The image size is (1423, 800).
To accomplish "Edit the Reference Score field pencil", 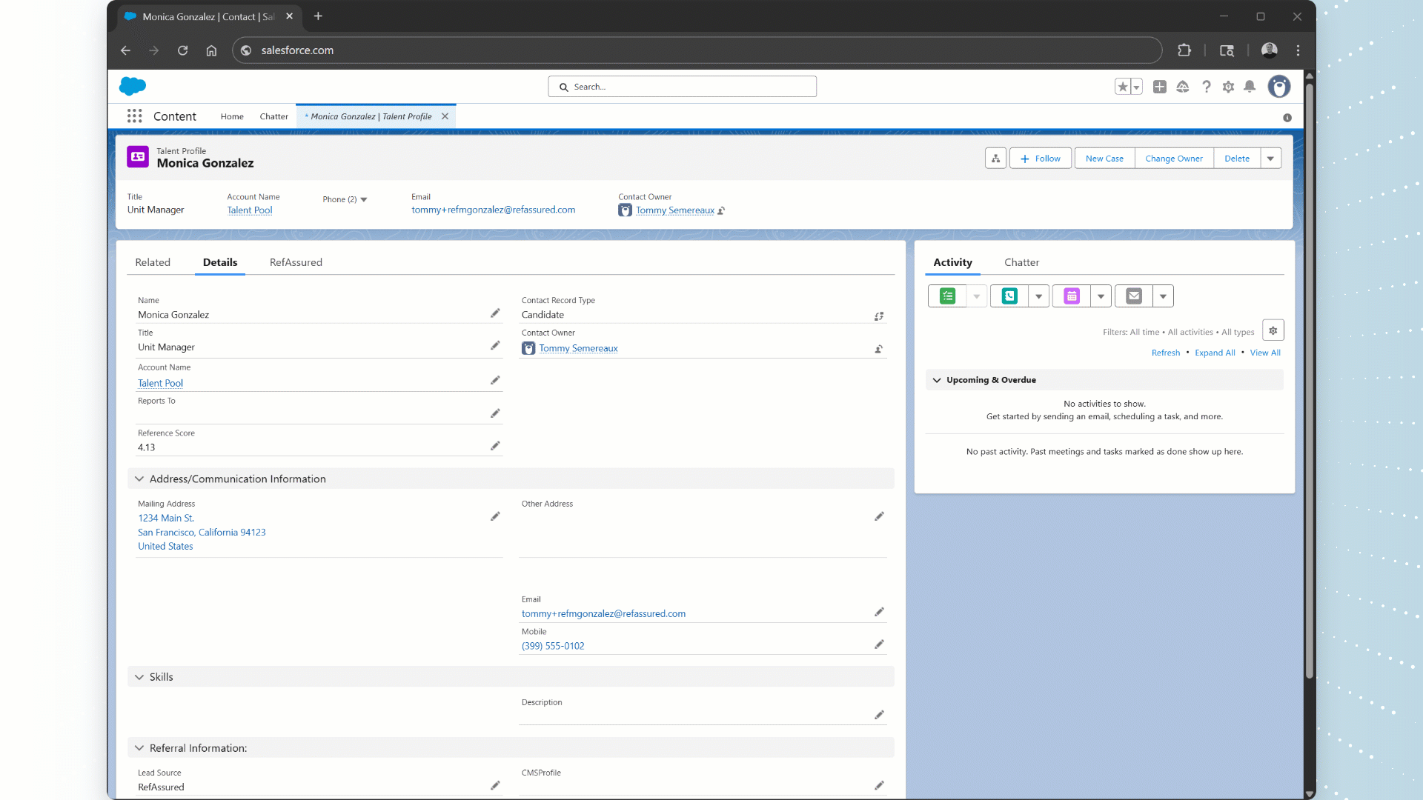I will (495, 445).
